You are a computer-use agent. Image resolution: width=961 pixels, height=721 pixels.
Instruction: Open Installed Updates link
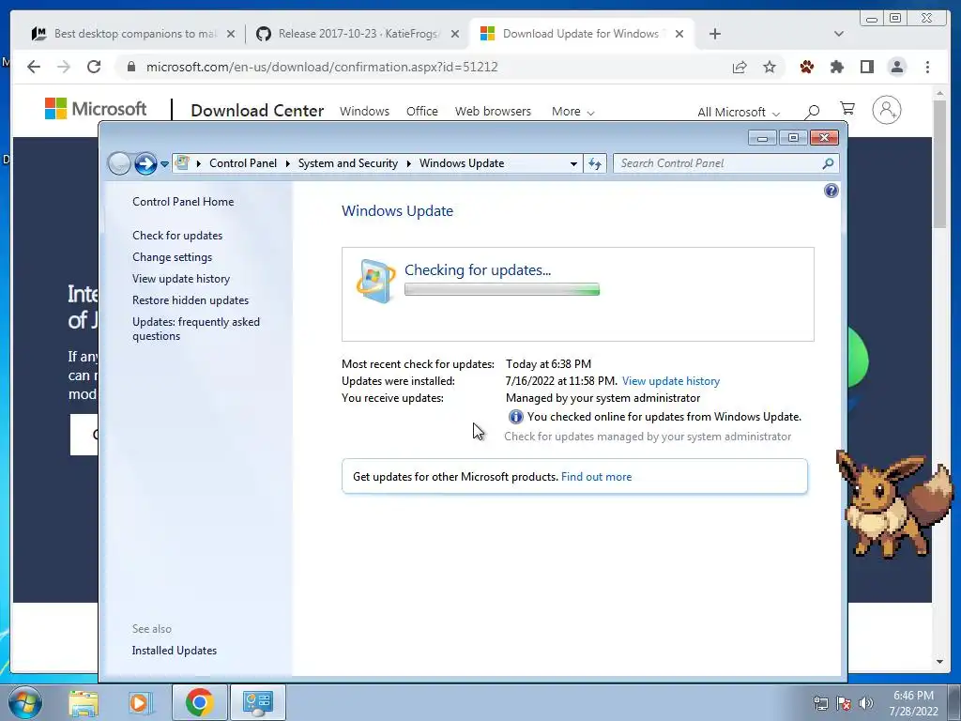click(175, 651)
